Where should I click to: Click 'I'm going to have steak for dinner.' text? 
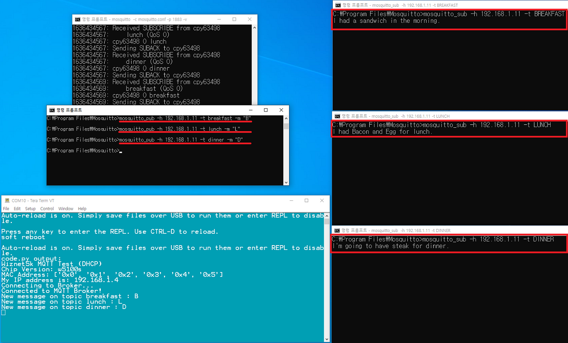click(391, 246)
